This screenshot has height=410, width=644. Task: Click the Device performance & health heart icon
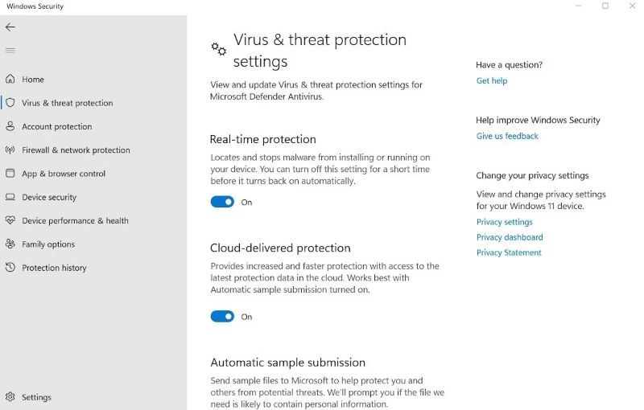pos(10,220)
